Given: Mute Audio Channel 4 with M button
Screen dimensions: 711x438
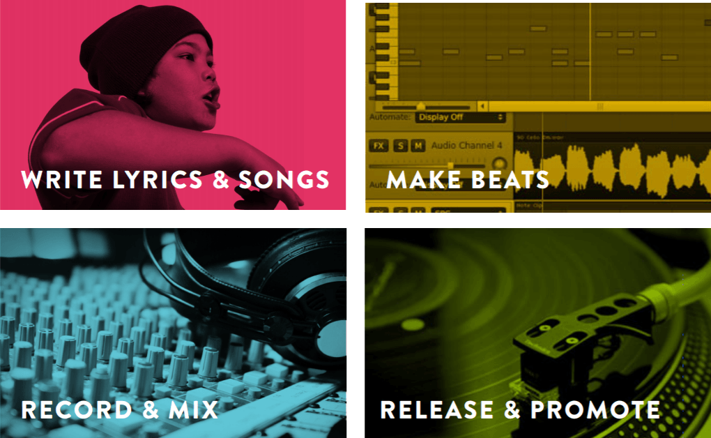Looking at the screenshot, I should [418, 146].
